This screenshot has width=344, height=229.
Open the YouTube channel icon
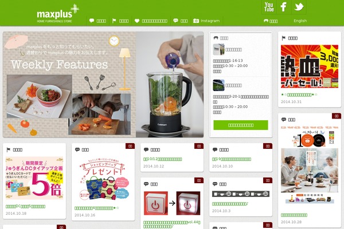coord(269,7)
